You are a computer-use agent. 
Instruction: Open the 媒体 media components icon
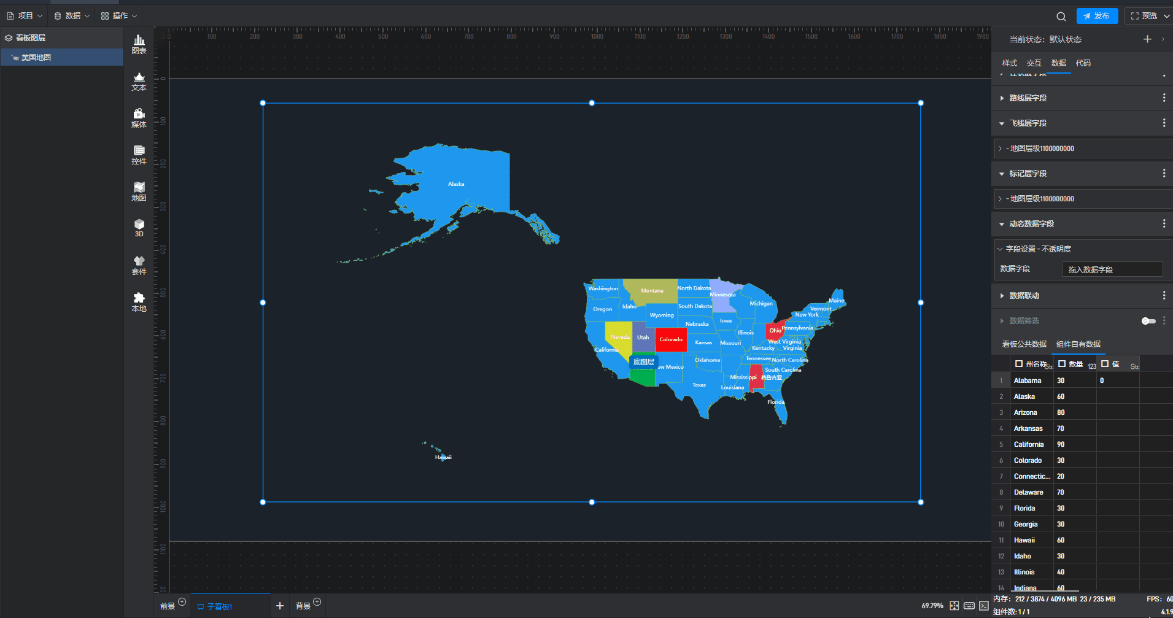tap(139, 118)
